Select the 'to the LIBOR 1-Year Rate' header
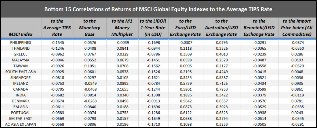 tap(153, 28)
